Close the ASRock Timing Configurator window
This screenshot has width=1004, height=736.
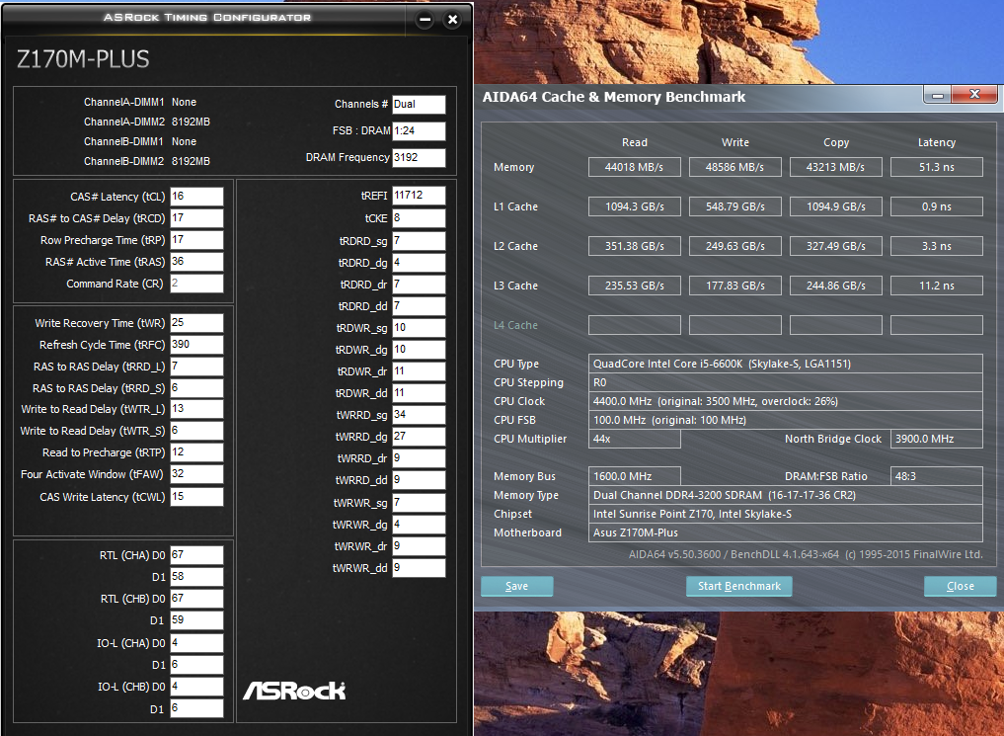click(x=453, y=20)
